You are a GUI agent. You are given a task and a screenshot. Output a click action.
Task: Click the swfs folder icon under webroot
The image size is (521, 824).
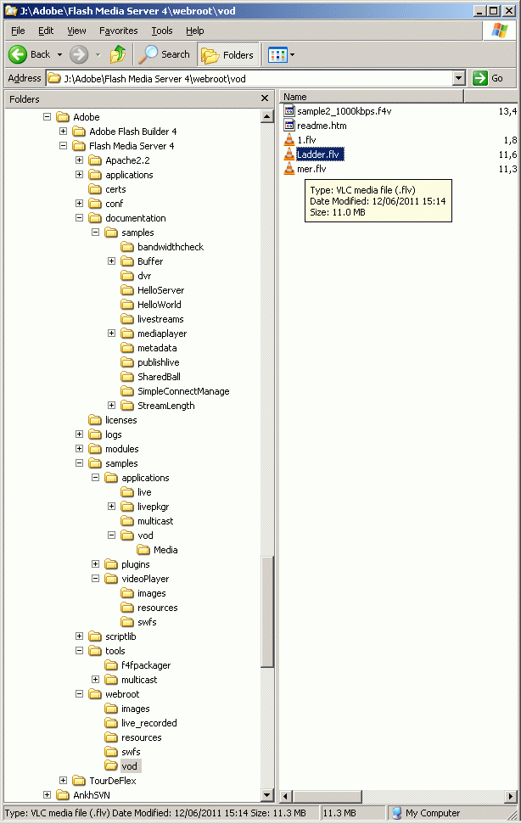[x=111, y=752]
